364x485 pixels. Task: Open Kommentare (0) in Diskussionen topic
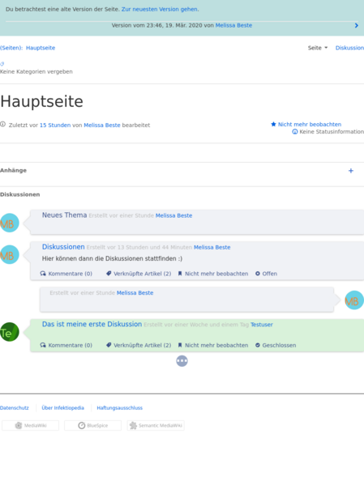(x=70, y=274)
